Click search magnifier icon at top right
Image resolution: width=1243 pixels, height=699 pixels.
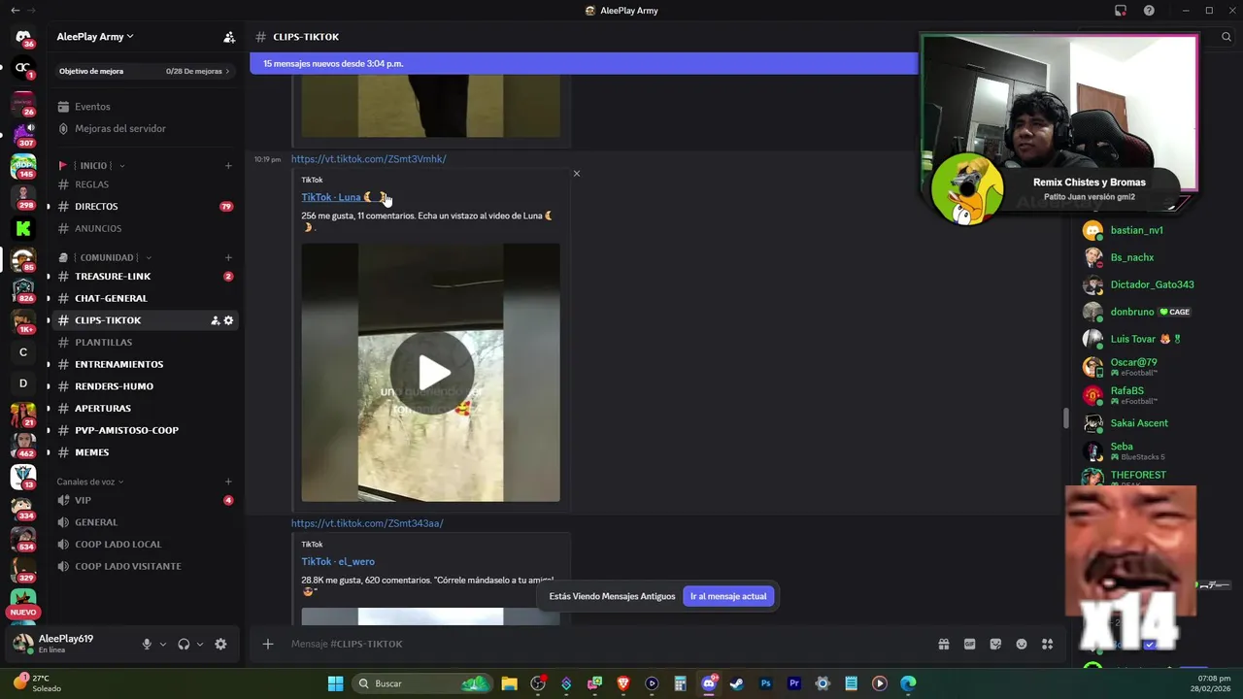tap(1226, 37)
